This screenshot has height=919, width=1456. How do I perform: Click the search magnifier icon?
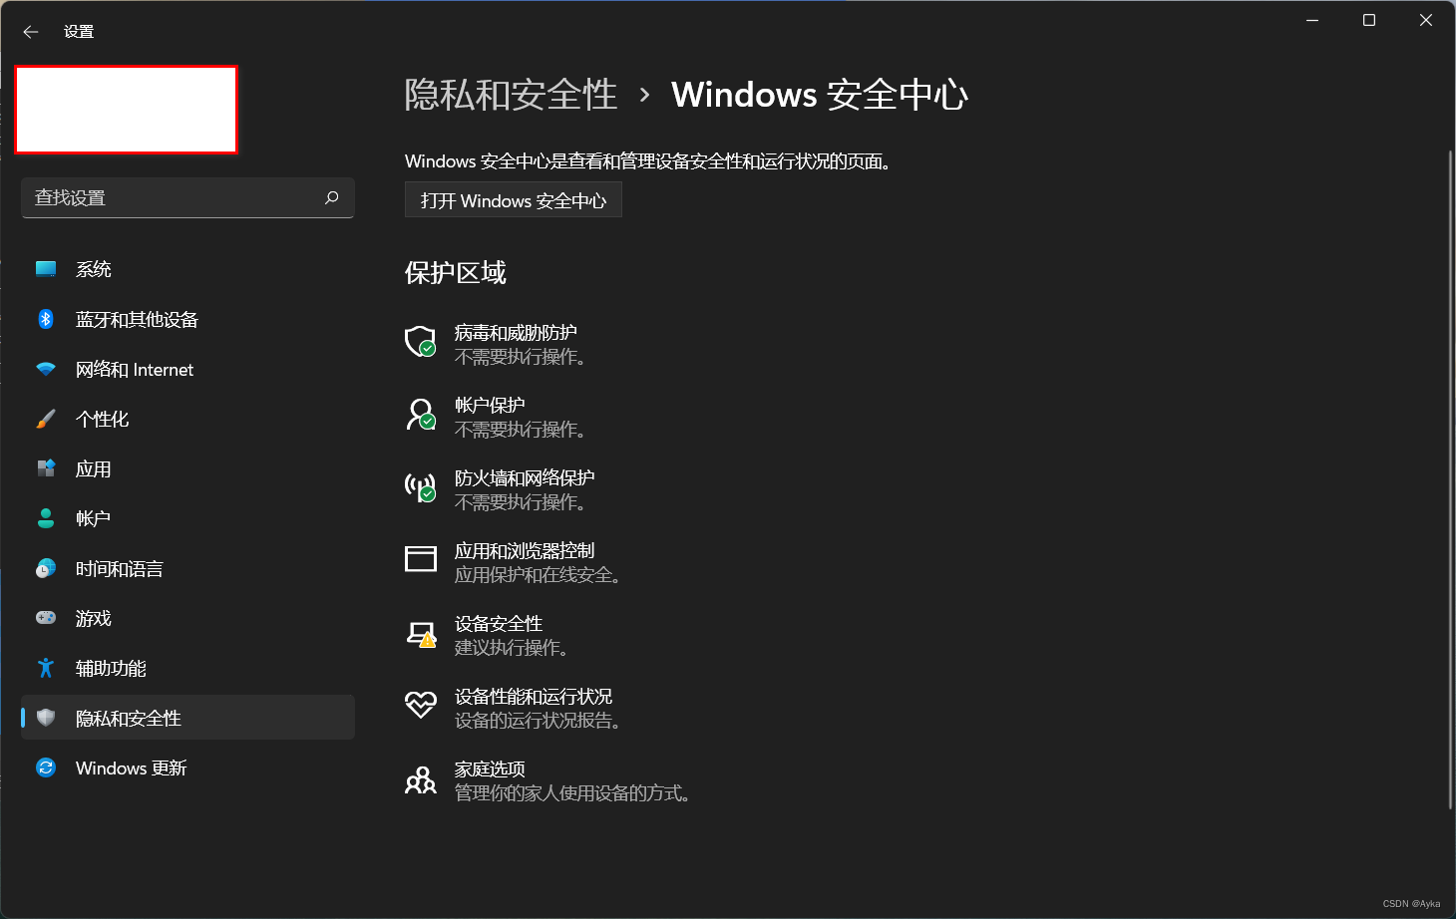click(332, 197)
